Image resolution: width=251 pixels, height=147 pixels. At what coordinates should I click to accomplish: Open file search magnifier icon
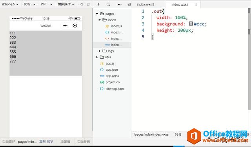tap(108, 4)
